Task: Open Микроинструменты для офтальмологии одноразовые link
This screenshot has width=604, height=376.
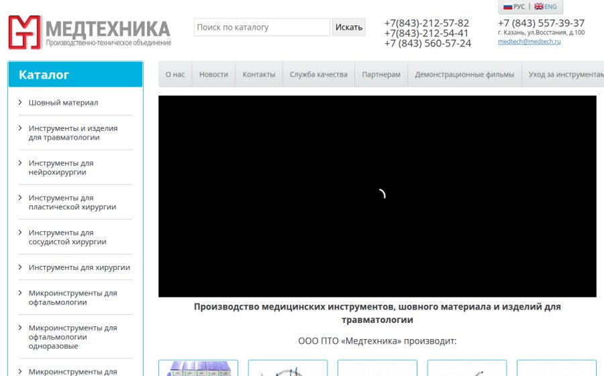Action: pyautogui.click(x=72, y=336)
